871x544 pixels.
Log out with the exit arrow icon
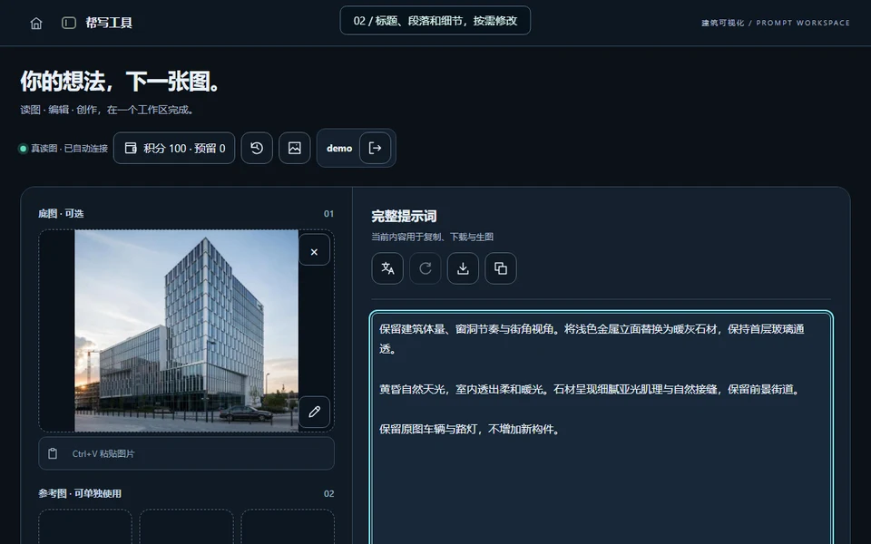pos(375,148)
